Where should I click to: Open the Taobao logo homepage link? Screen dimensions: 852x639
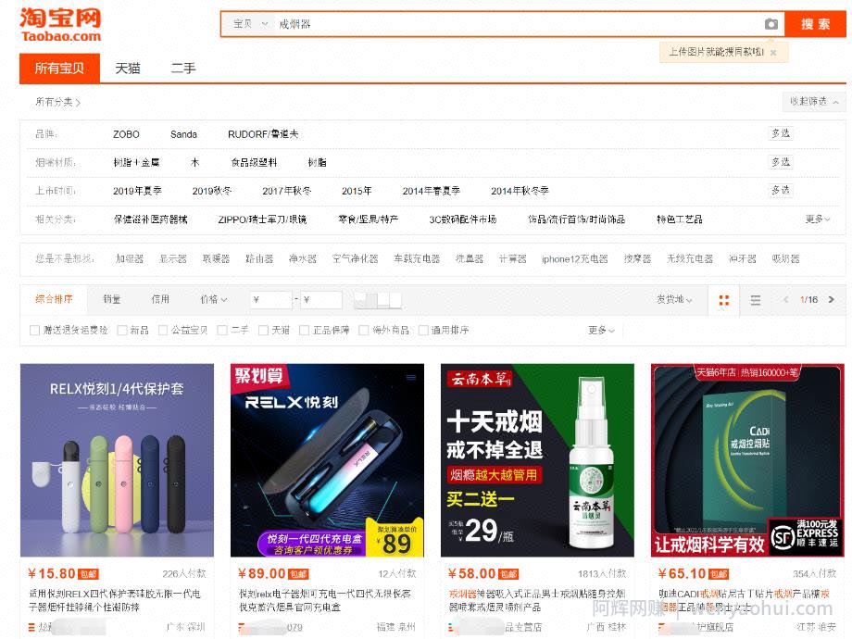tap(60, 24)
